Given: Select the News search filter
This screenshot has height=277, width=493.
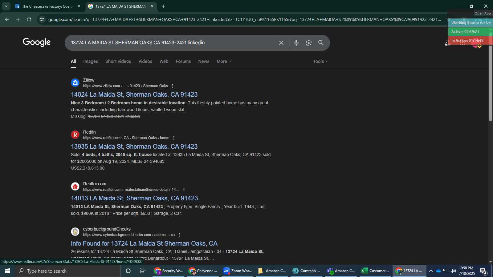Looking at the screenshot, I should [x=204, y=61].
